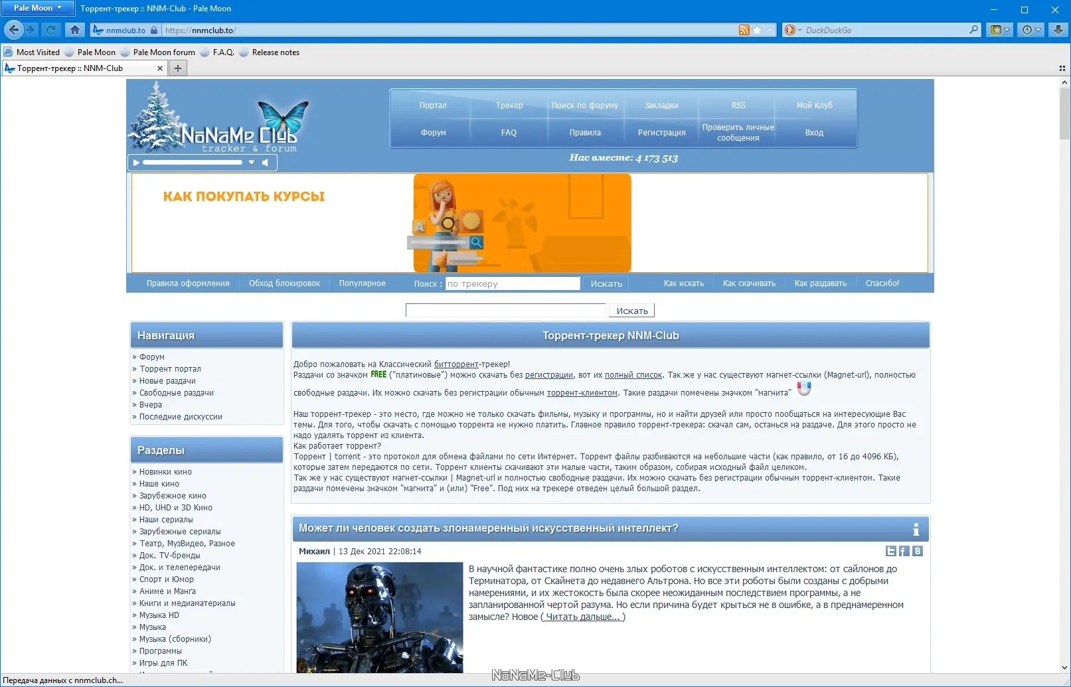Click the КАК ПОКУПАТЬ КУРСЫ banner
1071x687 pixels.
coord(530,223)
